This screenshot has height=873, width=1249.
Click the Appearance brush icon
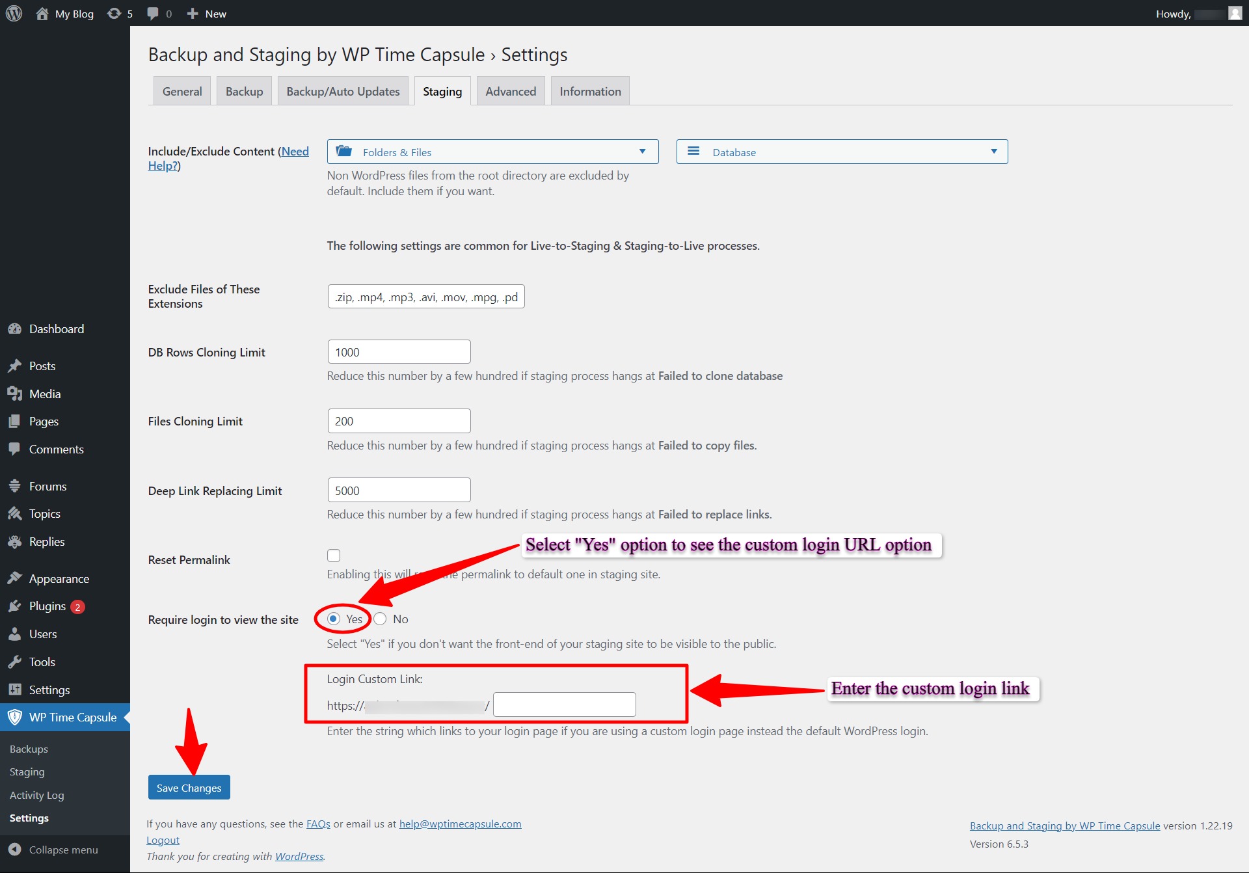coord(15,579)
